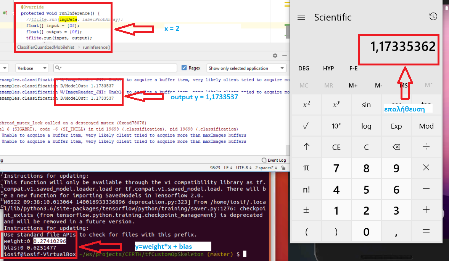Click the highlighted 0.27410296 weight value
Image resolution: width=449 pixels, height=261 pixels.
tap(50, 241)
